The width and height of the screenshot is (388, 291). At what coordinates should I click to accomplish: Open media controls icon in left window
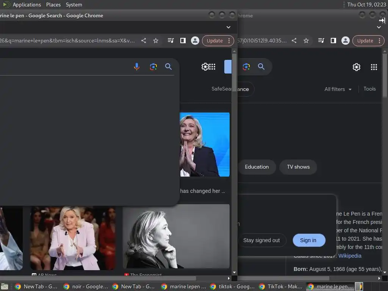pos(171,41)
